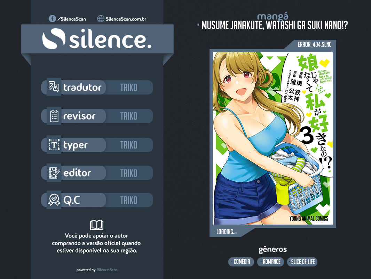Click the Q.C badge icon

coord(54,200)
